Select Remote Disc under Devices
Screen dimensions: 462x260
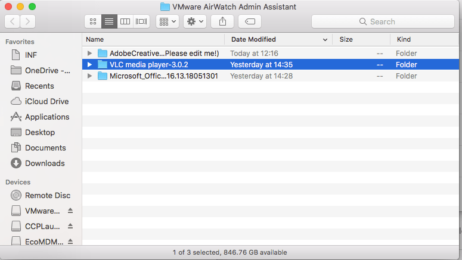coord(48,196)
